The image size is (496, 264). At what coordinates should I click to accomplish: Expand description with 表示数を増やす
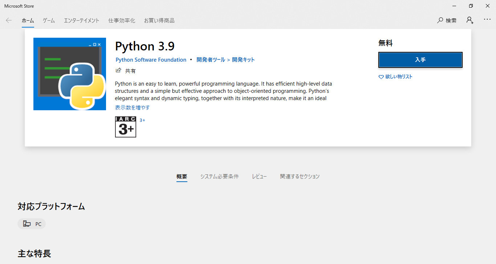[132, 108]
